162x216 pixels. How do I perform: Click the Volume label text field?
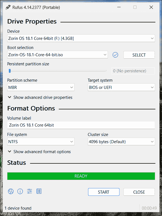pos(81,125)
